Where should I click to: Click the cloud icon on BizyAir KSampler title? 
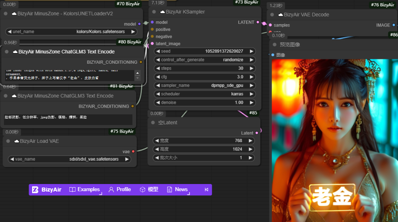(163, 12)
